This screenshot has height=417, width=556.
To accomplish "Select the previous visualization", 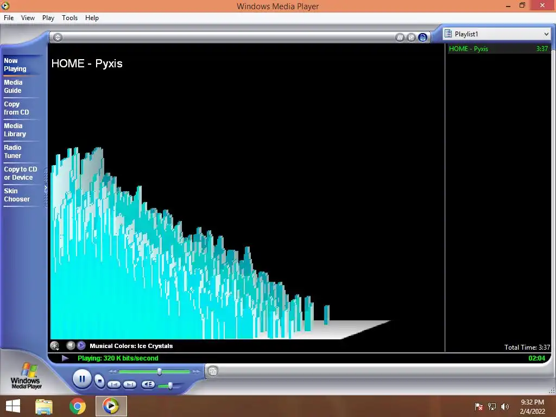I will point(70,345).
